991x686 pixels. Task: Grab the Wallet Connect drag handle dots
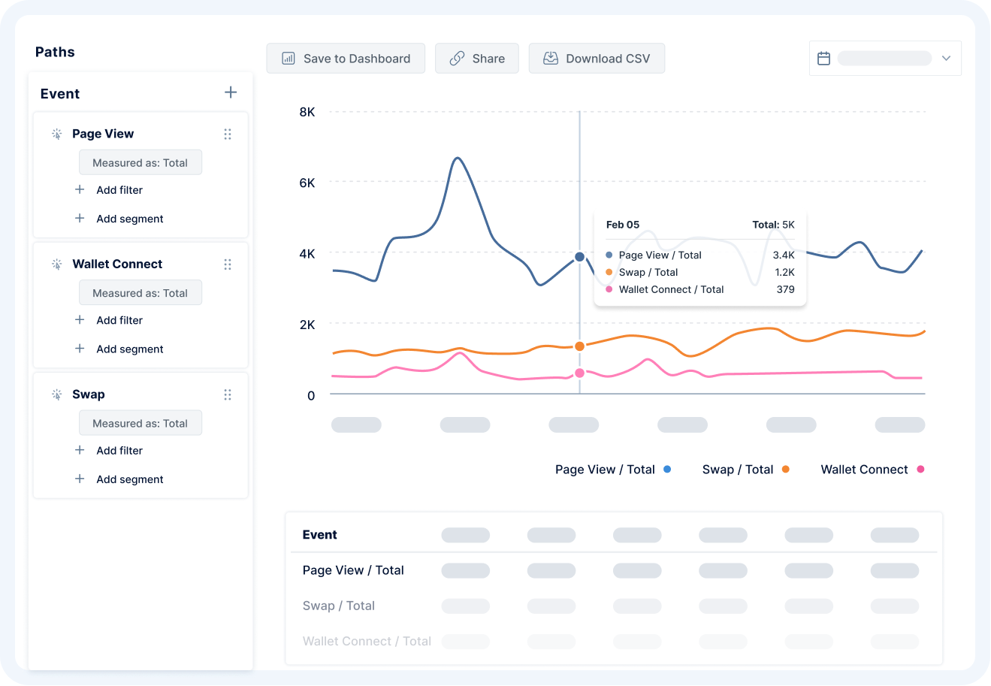(228, 264)
